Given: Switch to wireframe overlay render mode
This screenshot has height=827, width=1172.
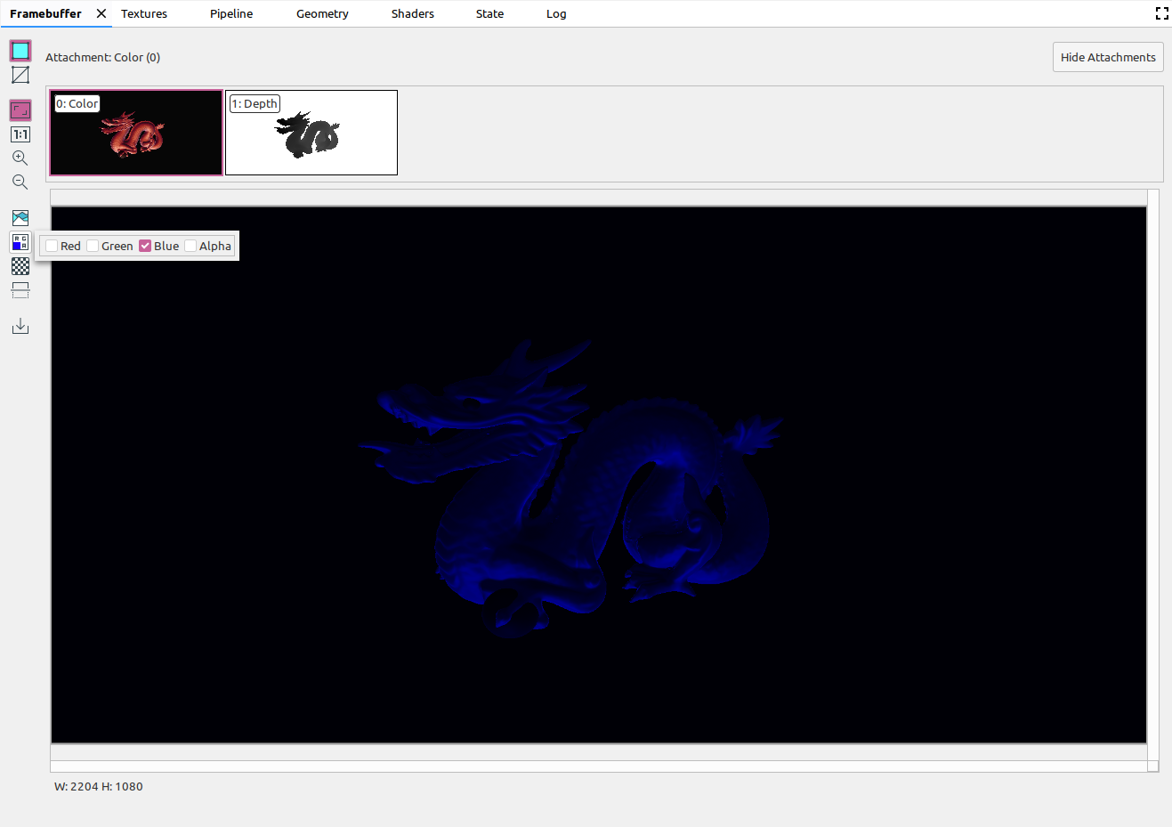Looking at the screenshot, I should click(20, 76).
